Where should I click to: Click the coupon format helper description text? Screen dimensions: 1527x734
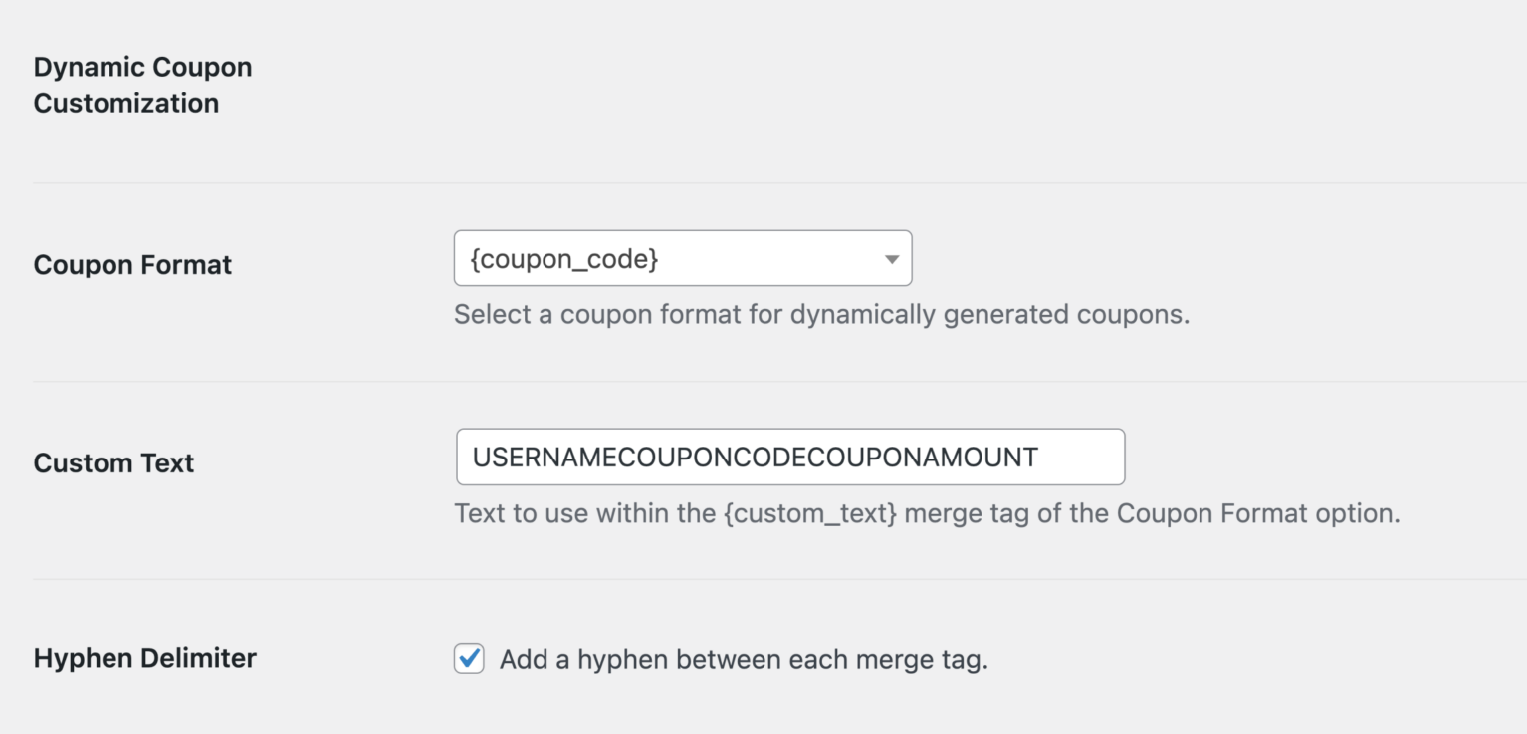[823, 314]
